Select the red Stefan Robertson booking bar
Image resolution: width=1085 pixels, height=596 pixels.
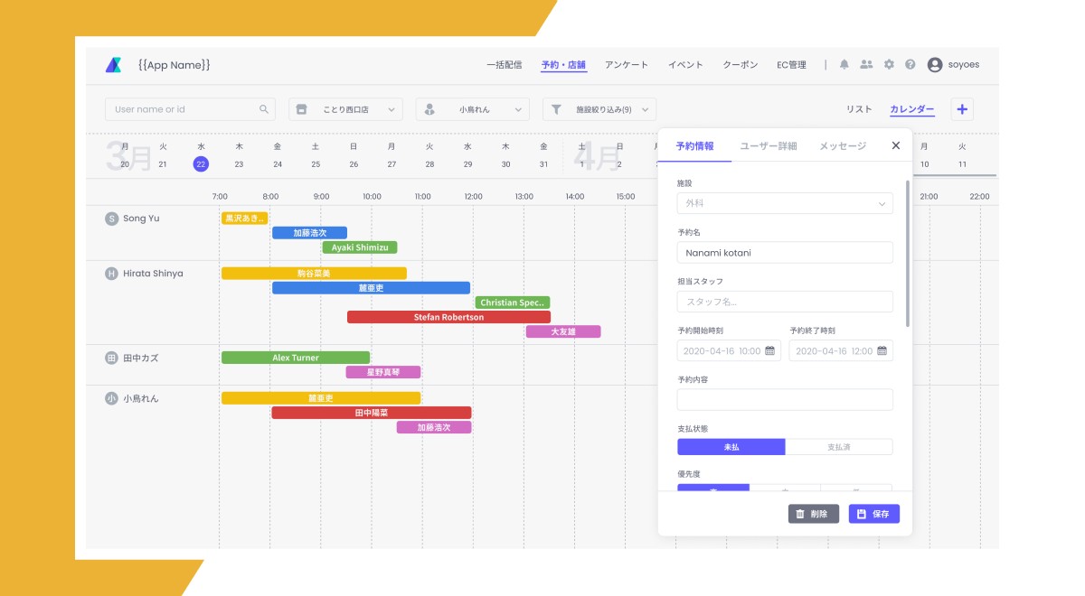(x=448, y=317)
